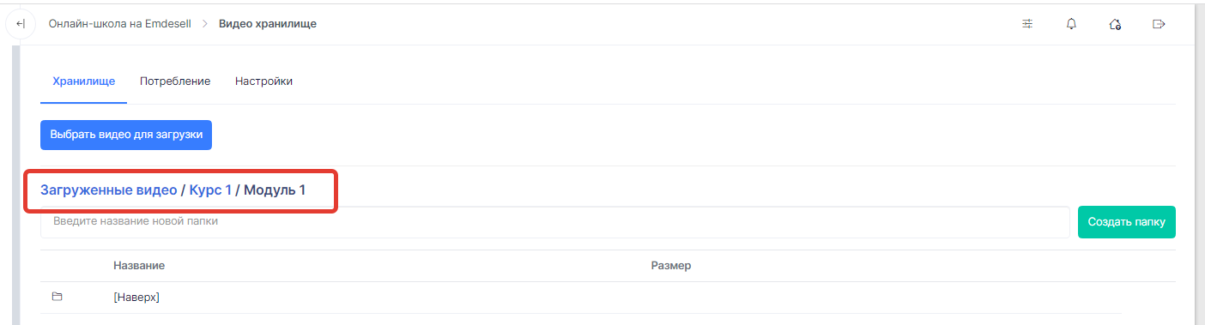Image resolution: width=1205 pixels, height=325 pixels.
Task: Click the Выбрать видео для загрузки button
Action: coord(126,135)
